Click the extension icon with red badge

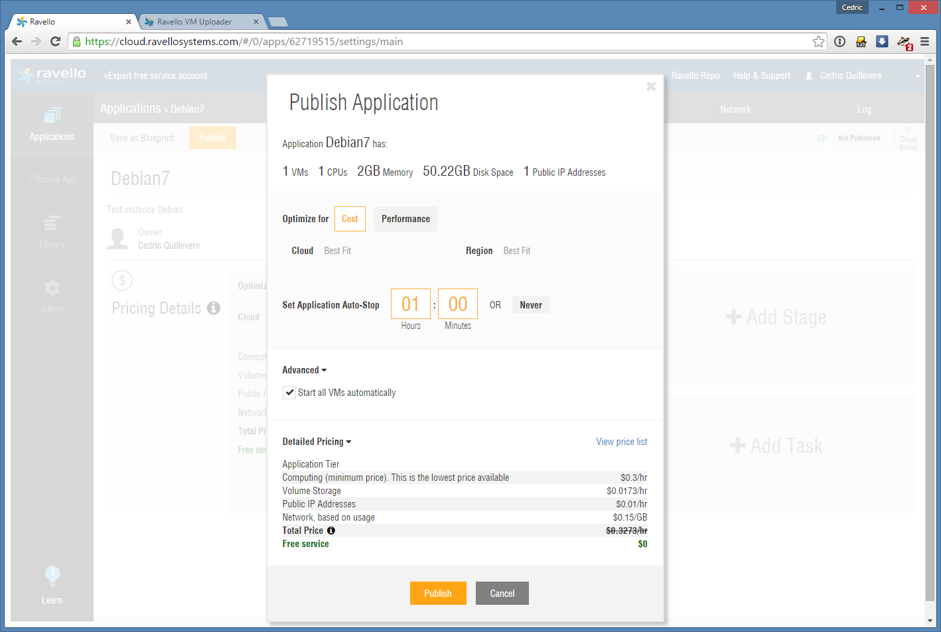(904, 42)
